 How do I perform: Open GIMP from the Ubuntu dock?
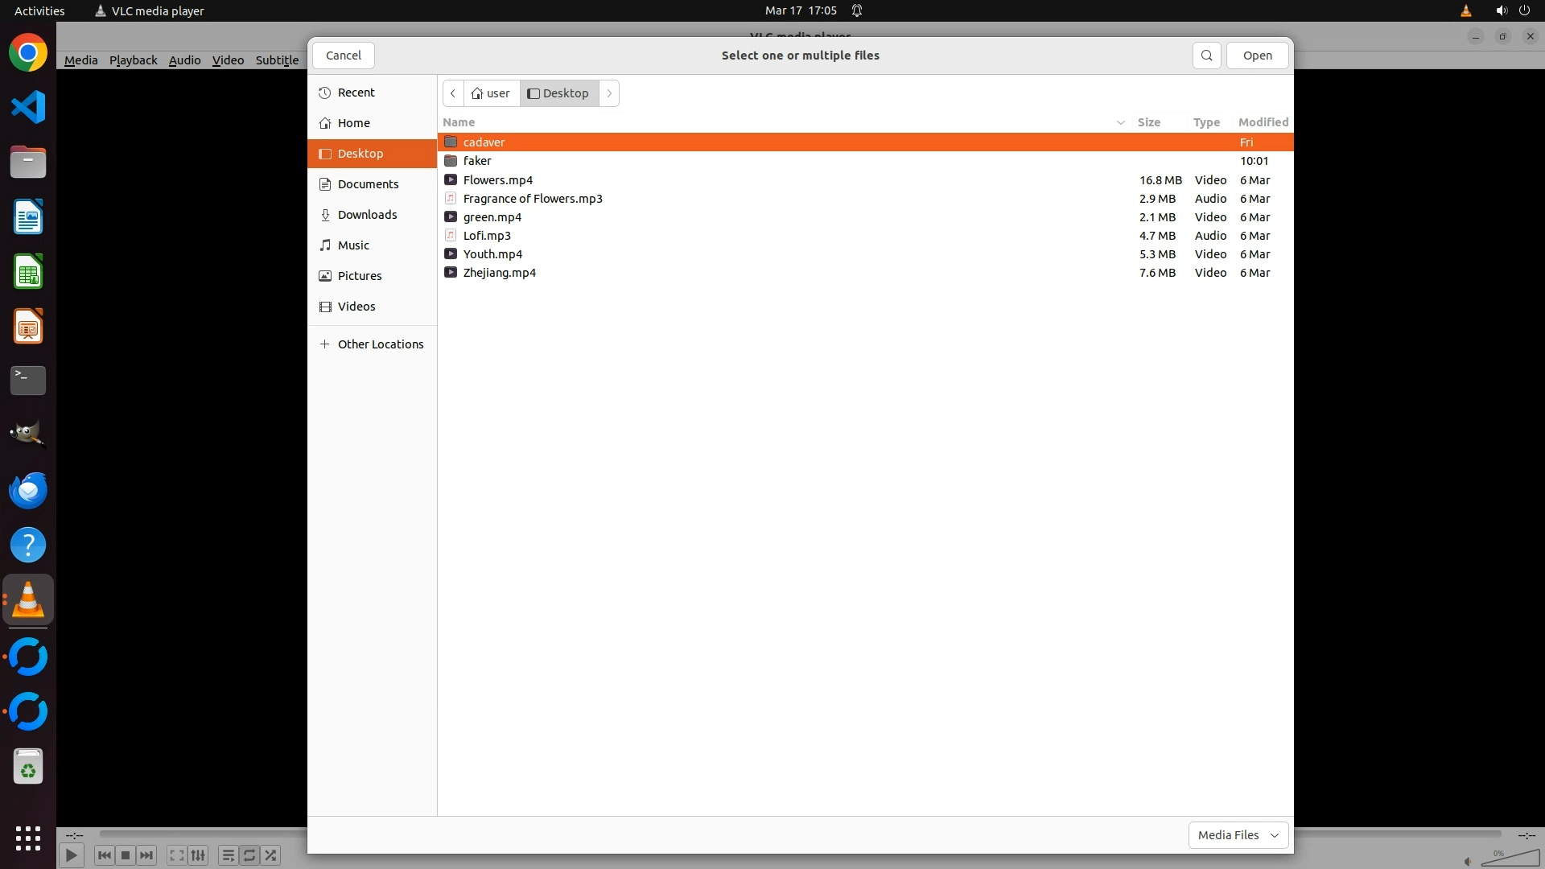coord(28,434)
